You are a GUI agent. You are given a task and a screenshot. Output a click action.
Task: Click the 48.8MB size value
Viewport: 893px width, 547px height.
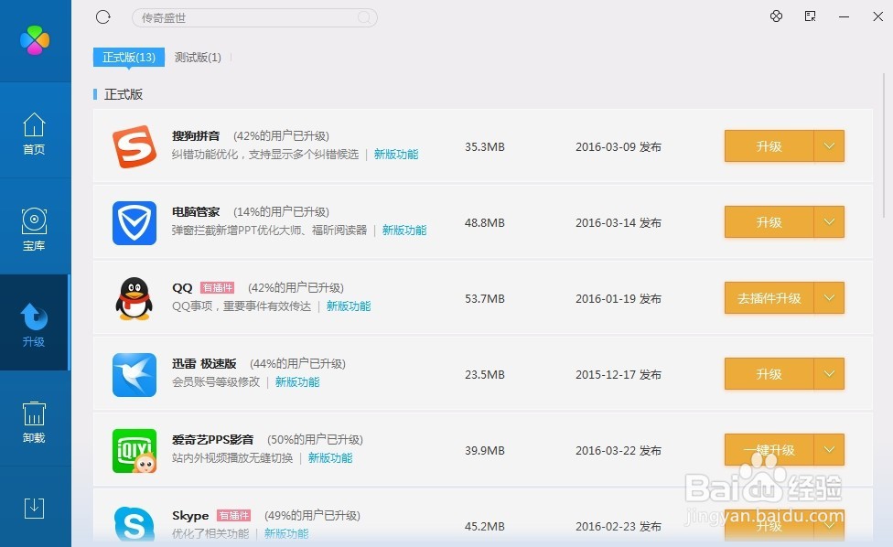[x=485, y=222]
